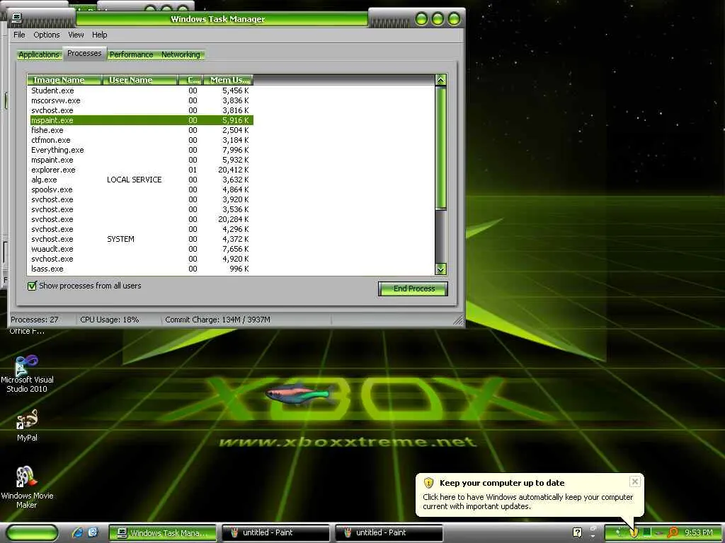Switch to the Networking tab
This screenshot has width=725, height=543.
tap(181, 54)
